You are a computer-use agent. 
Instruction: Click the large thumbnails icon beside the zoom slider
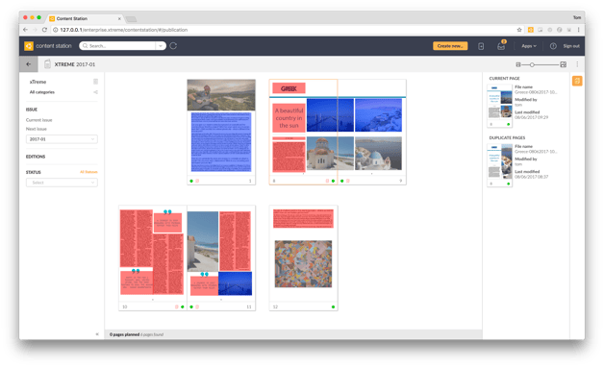pyautogui.click(x=564, y=64)
